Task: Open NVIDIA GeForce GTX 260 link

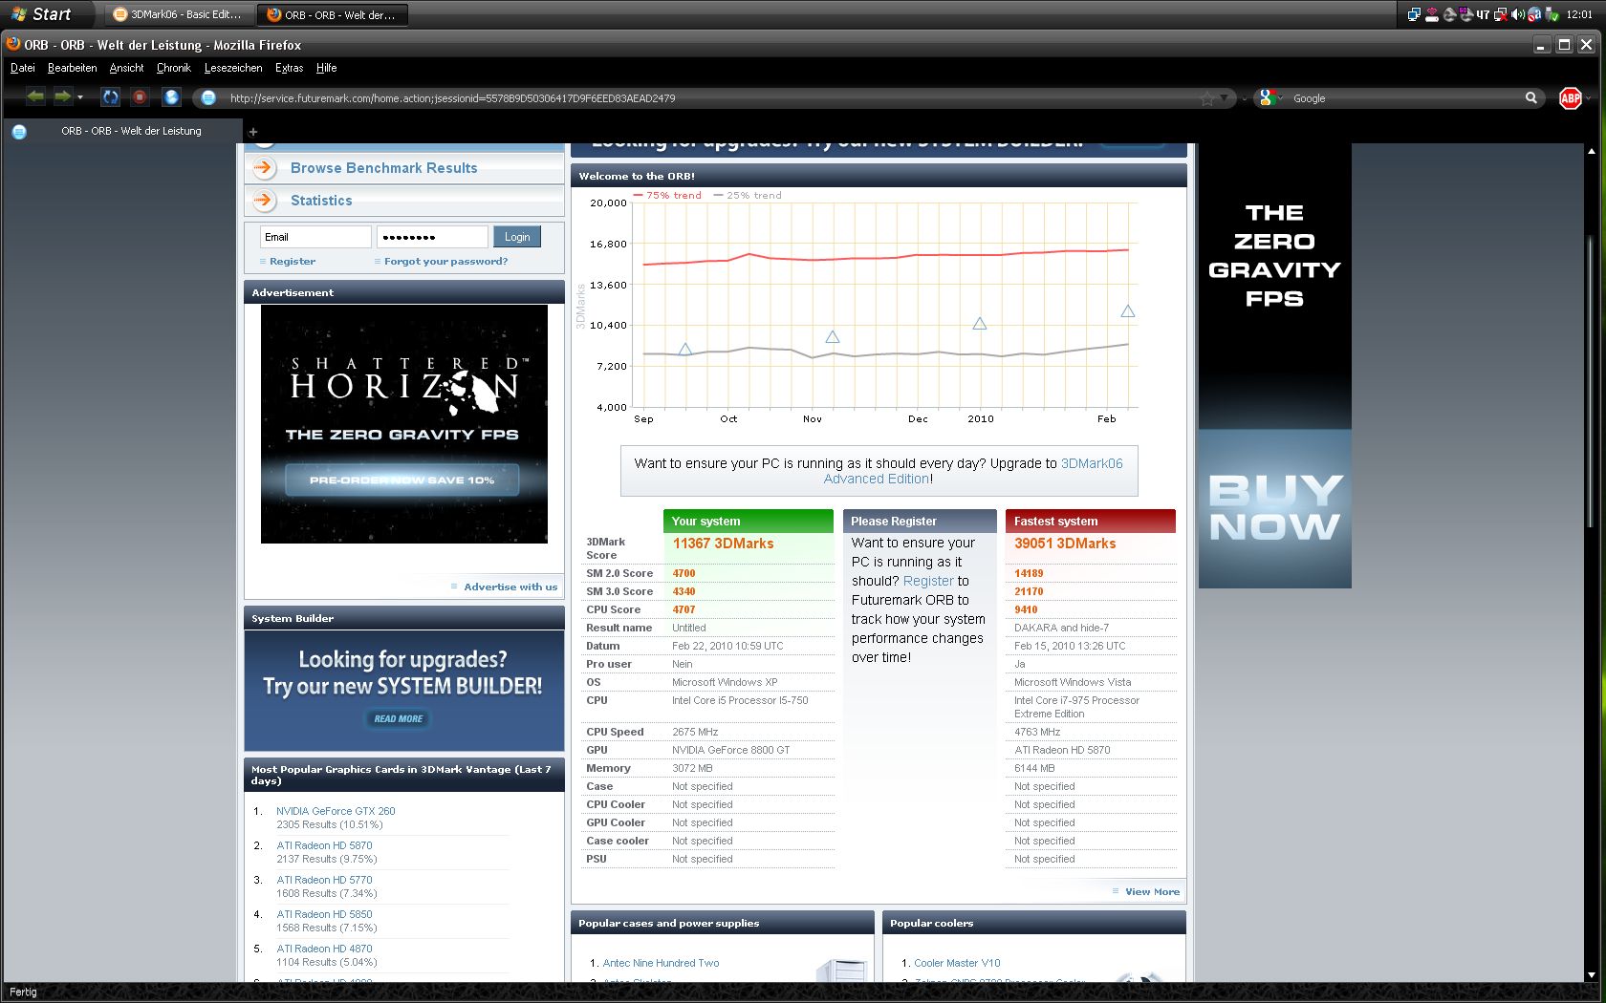Action: (336, 811)
